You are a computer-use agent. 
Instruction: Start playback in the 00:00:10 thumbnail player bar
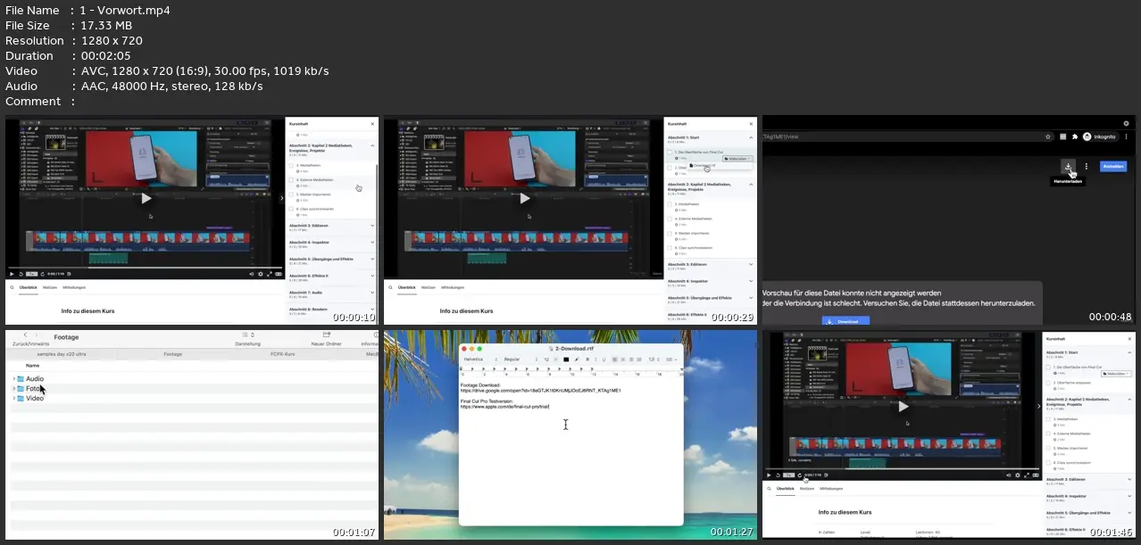(x=12, y=274)
